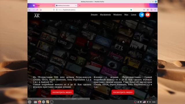
Task: Open a new browser tab
Action: click(80, 5)
